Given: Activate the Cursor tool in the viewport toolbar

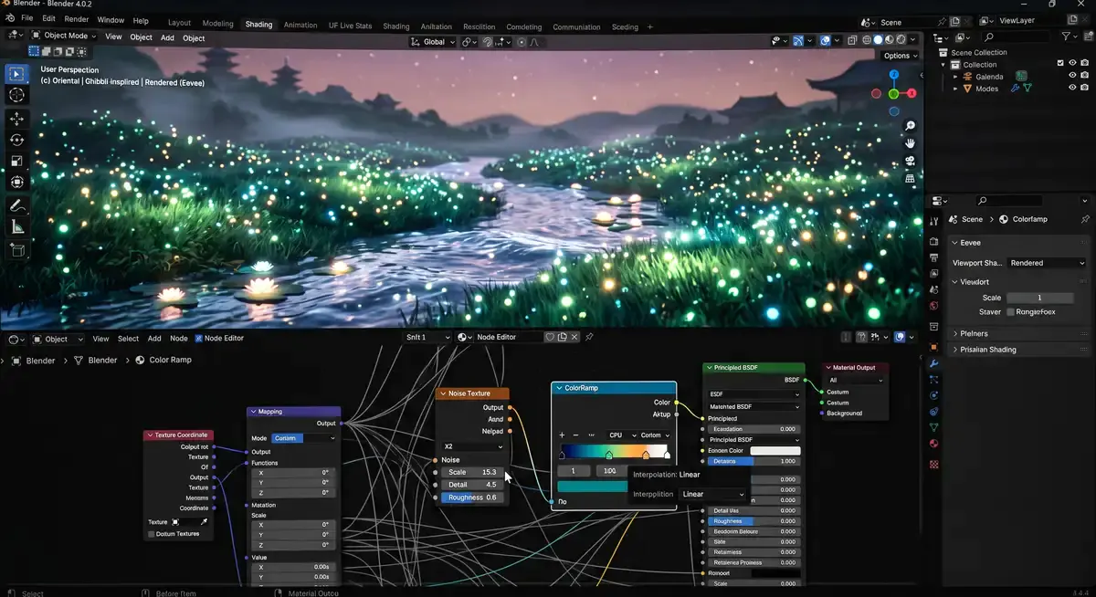Looking at the screenshot, I should pos(16,95).
